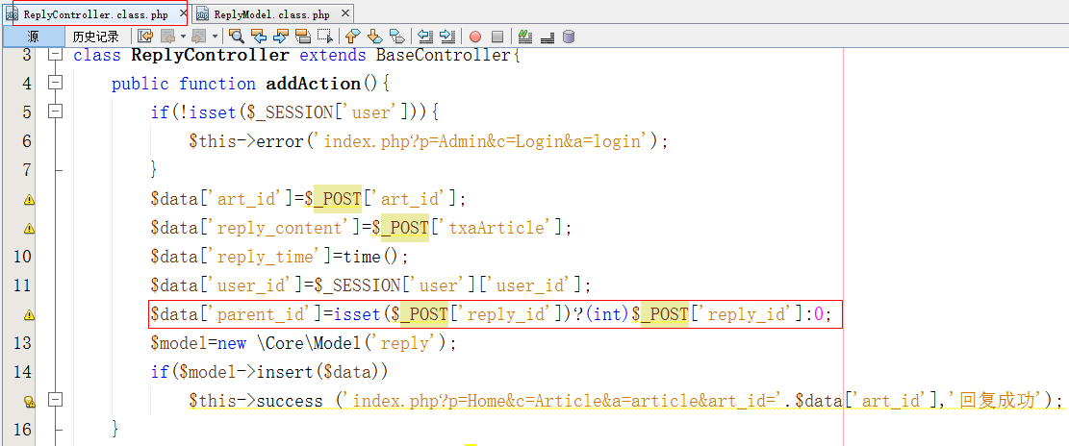1069x446 pixels.
Task: Go to Find Next Occurrence
Action: [x=280, y=37]
